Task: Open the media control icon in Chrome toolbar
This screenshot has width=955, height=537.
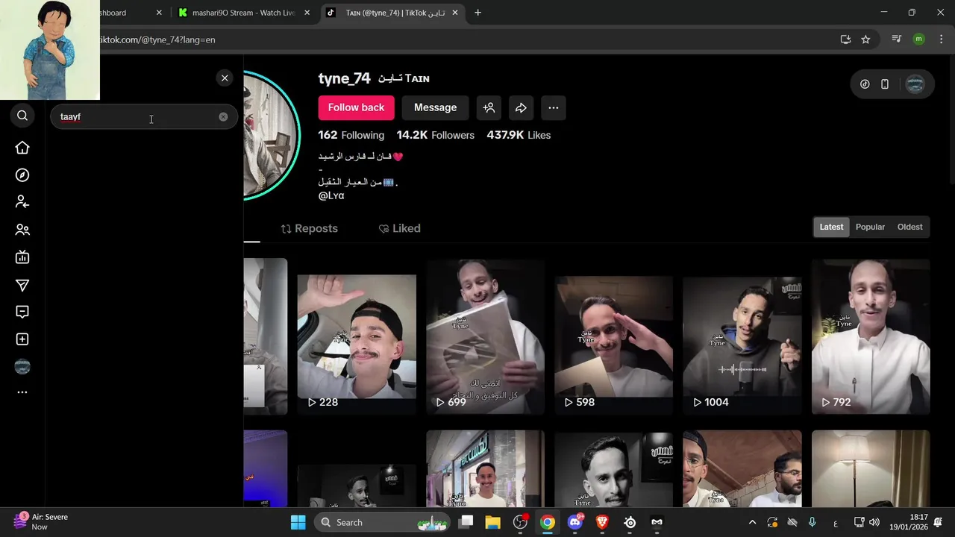Action: click(x=897, y=40)
